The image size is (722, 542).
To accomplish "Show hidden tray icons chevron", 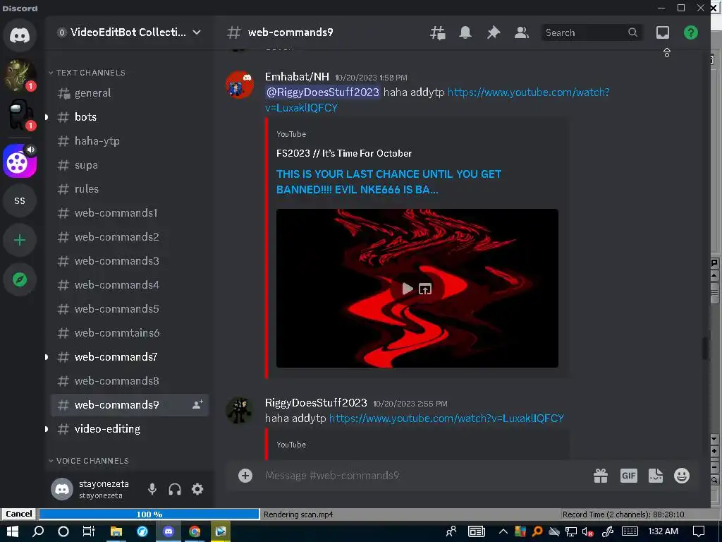I will click(x=503, y=531).
